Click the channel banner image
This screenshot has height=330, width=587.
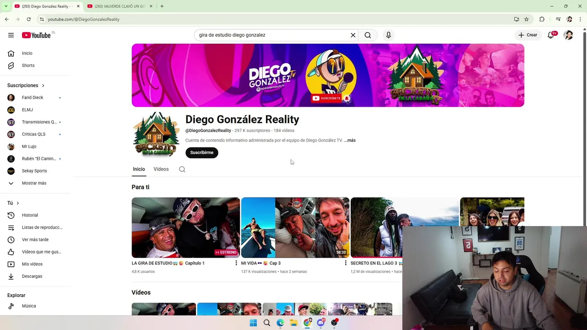click(328, 75)
